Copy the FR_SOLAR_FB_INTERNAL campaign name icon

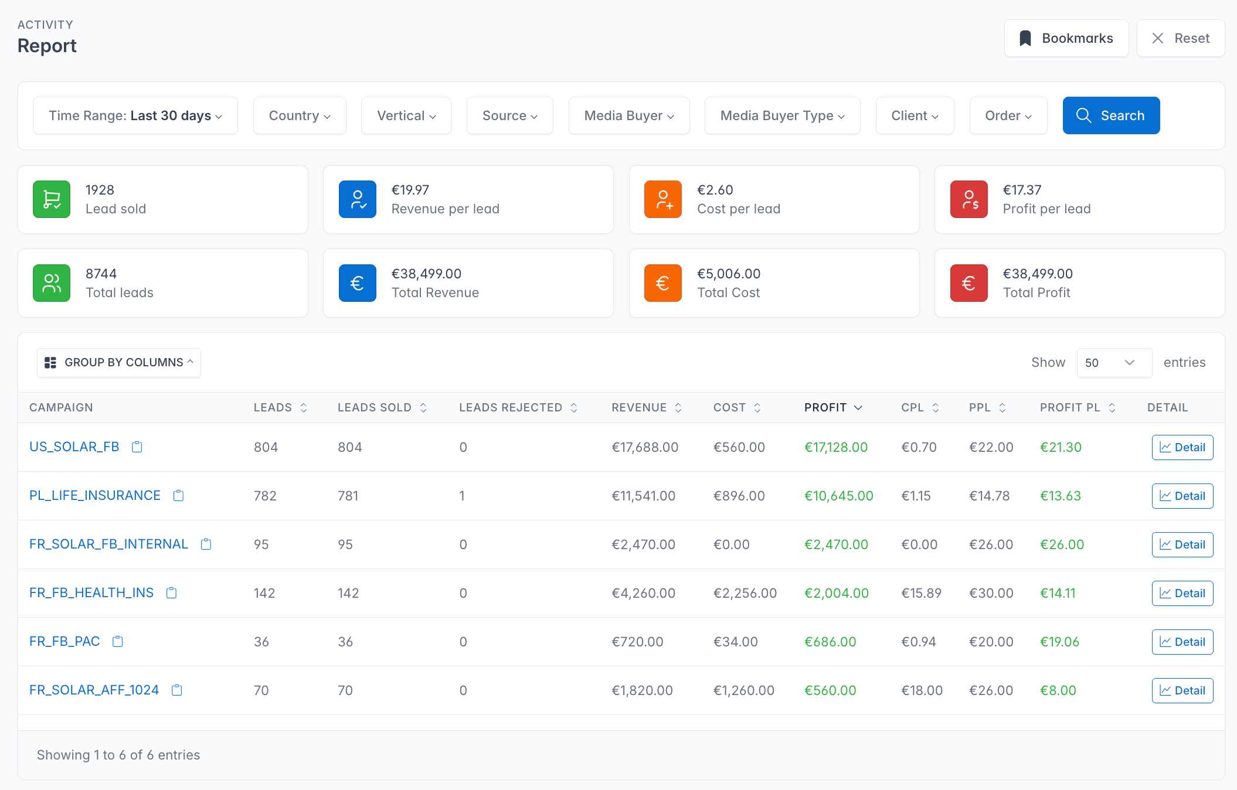206,544
